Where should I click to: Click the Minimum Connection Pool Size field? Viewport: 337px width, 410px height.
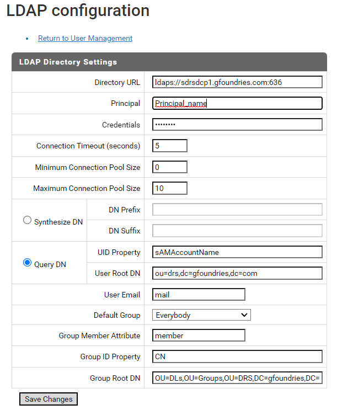[x=170, y=167]
